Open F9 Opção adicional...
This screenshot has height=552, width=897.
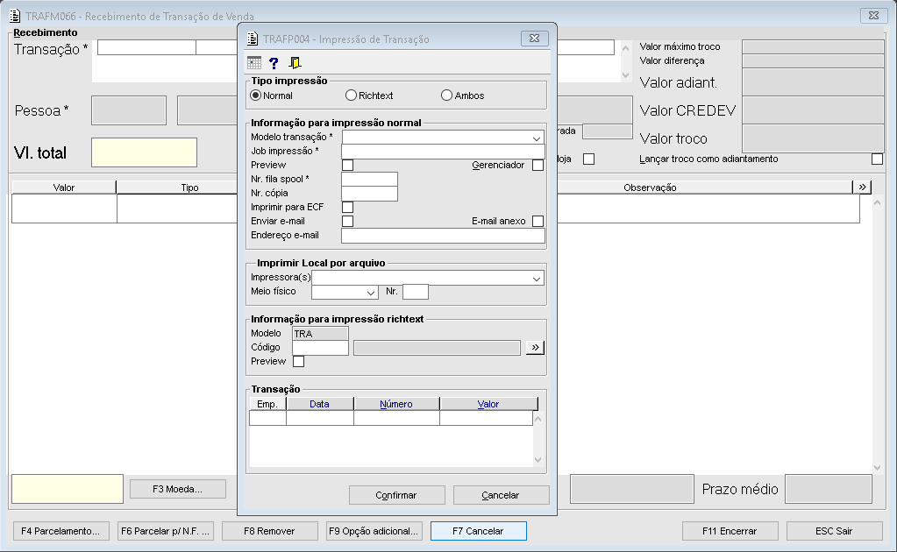374,531
